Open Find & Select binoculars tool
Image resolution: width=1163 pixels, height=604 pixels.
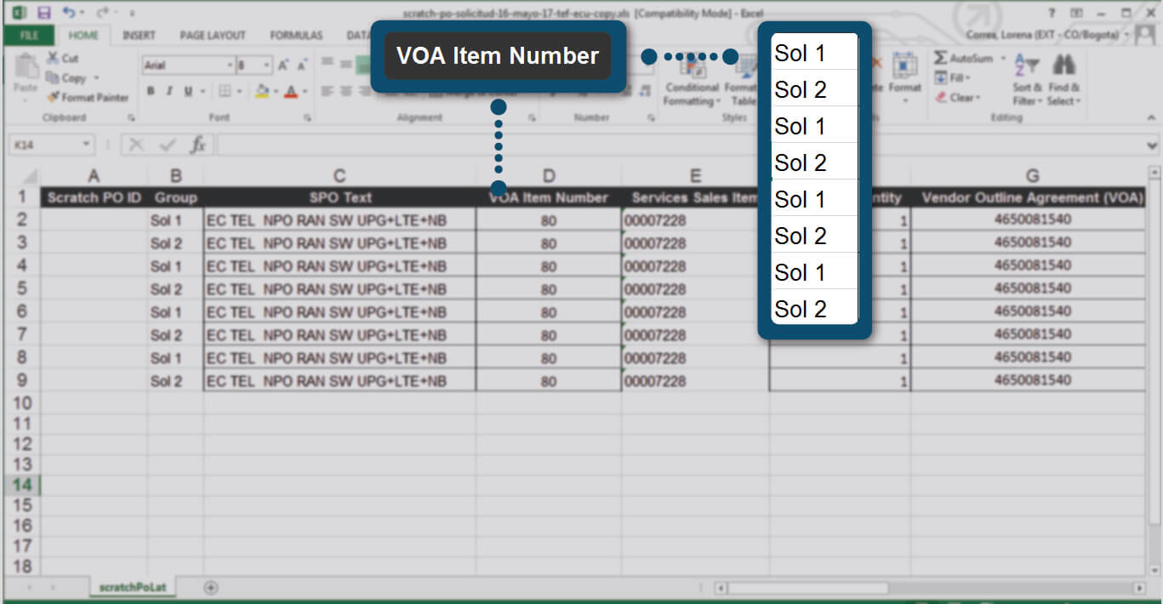(x=1063, y=66)
